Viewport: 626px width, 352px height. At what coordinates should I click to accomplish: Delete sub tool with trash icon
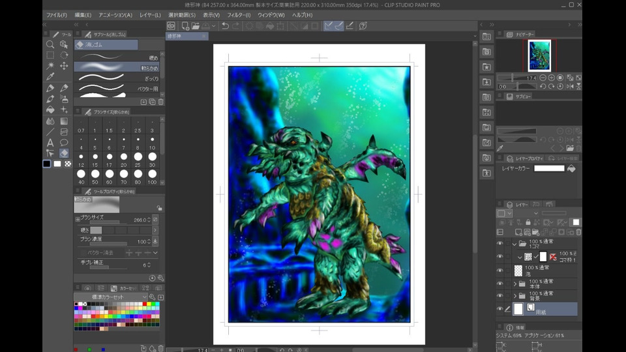pos(161,102)
